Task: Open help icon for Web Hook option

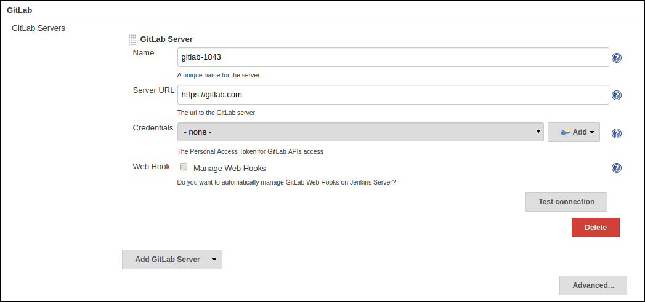Action: [x=616, y=168]
